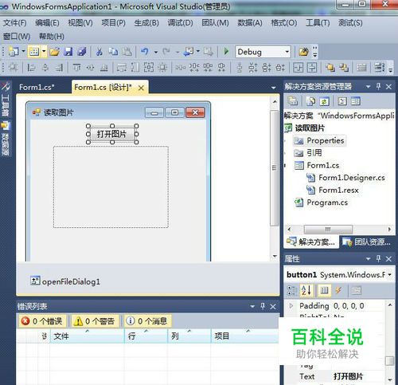Image resolution: width=398 pixels, height=385 pixels.
Task: Pin the 错误列表 panel
Action: (263, 306)
